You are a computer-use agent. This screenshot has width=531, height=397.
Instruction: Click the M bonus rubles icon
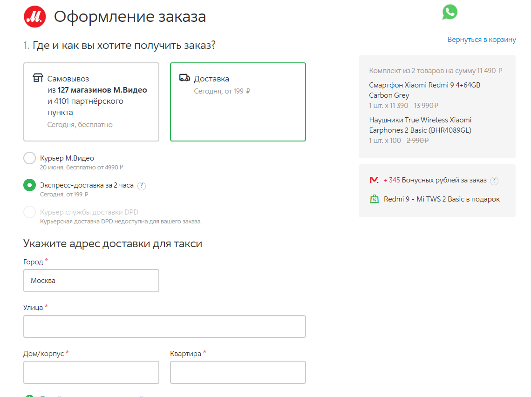(373, 180)
